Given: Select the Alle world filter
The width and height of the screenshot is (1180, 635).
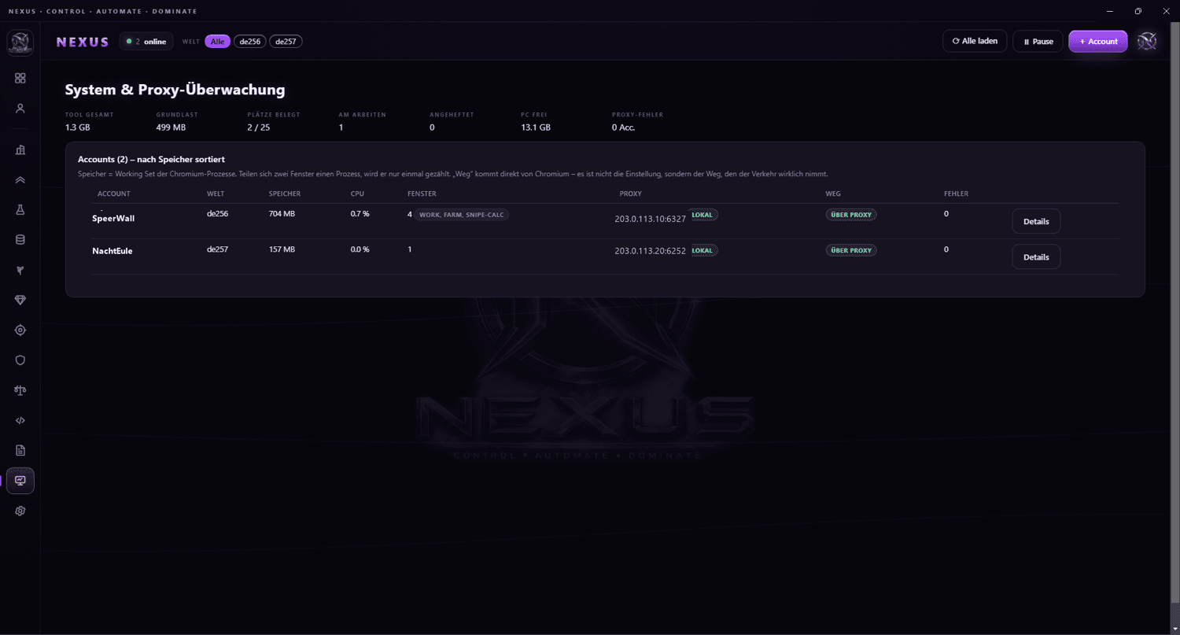Looking at the screenshot, I should pos(218,42).
